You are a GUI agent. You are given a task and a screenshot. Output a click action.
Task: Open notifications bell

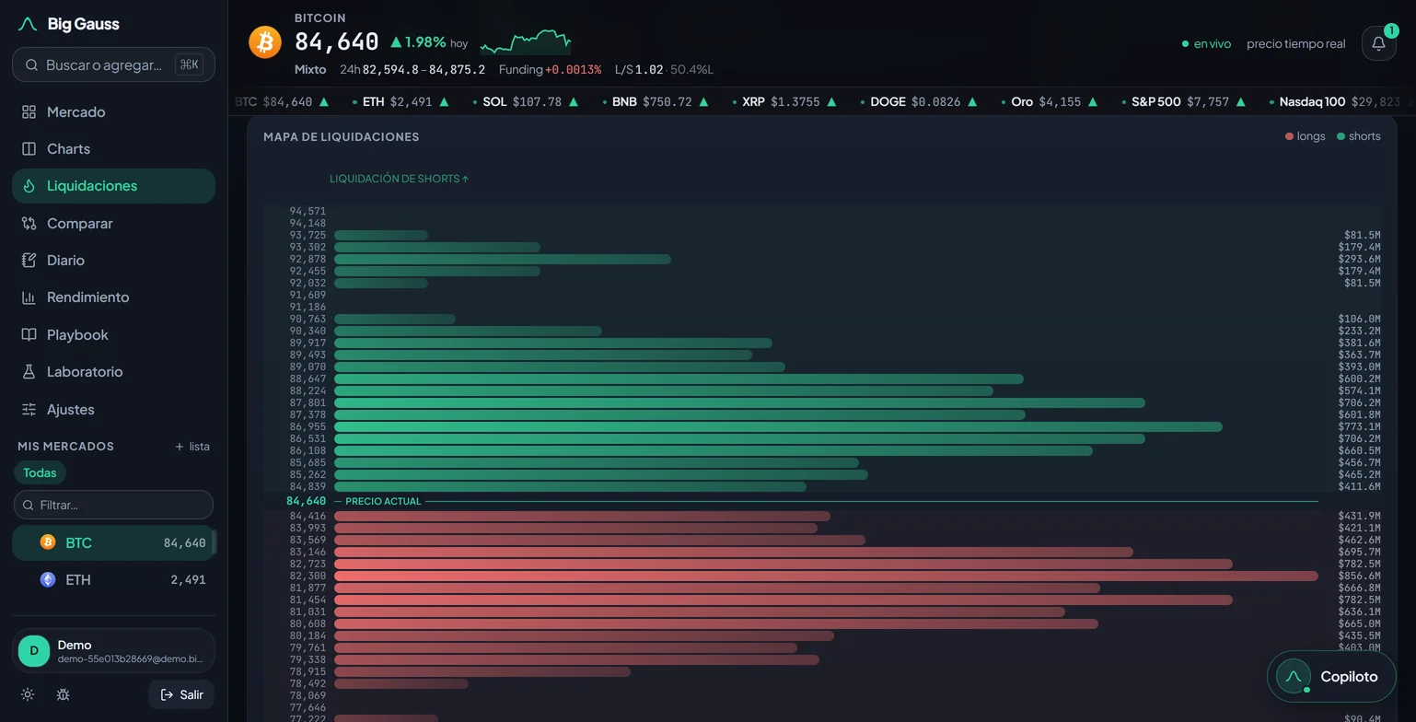click(1378, 43)
